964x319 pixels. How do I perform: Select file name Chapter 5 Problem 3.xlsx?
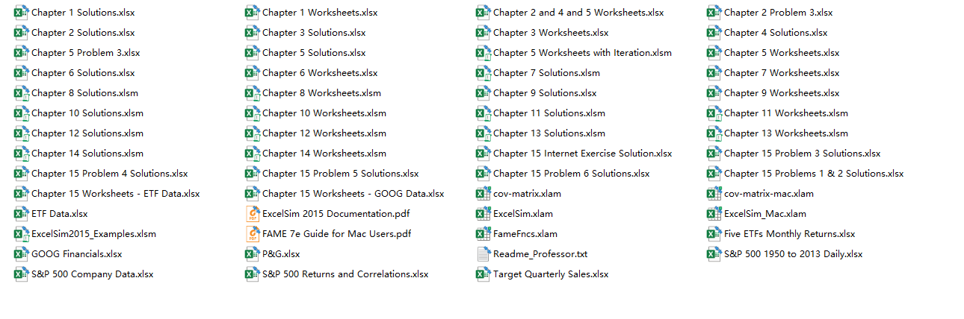pyautogui.click(x=85, y=53)
